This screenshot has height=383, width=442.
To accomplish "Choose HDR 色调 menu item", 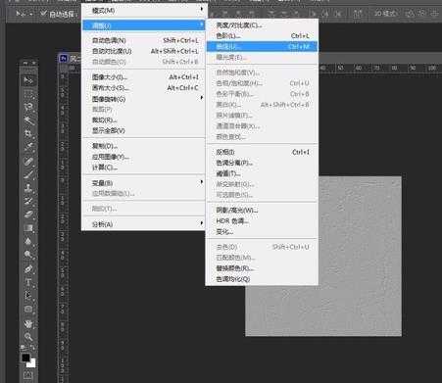I will (262, 221).
